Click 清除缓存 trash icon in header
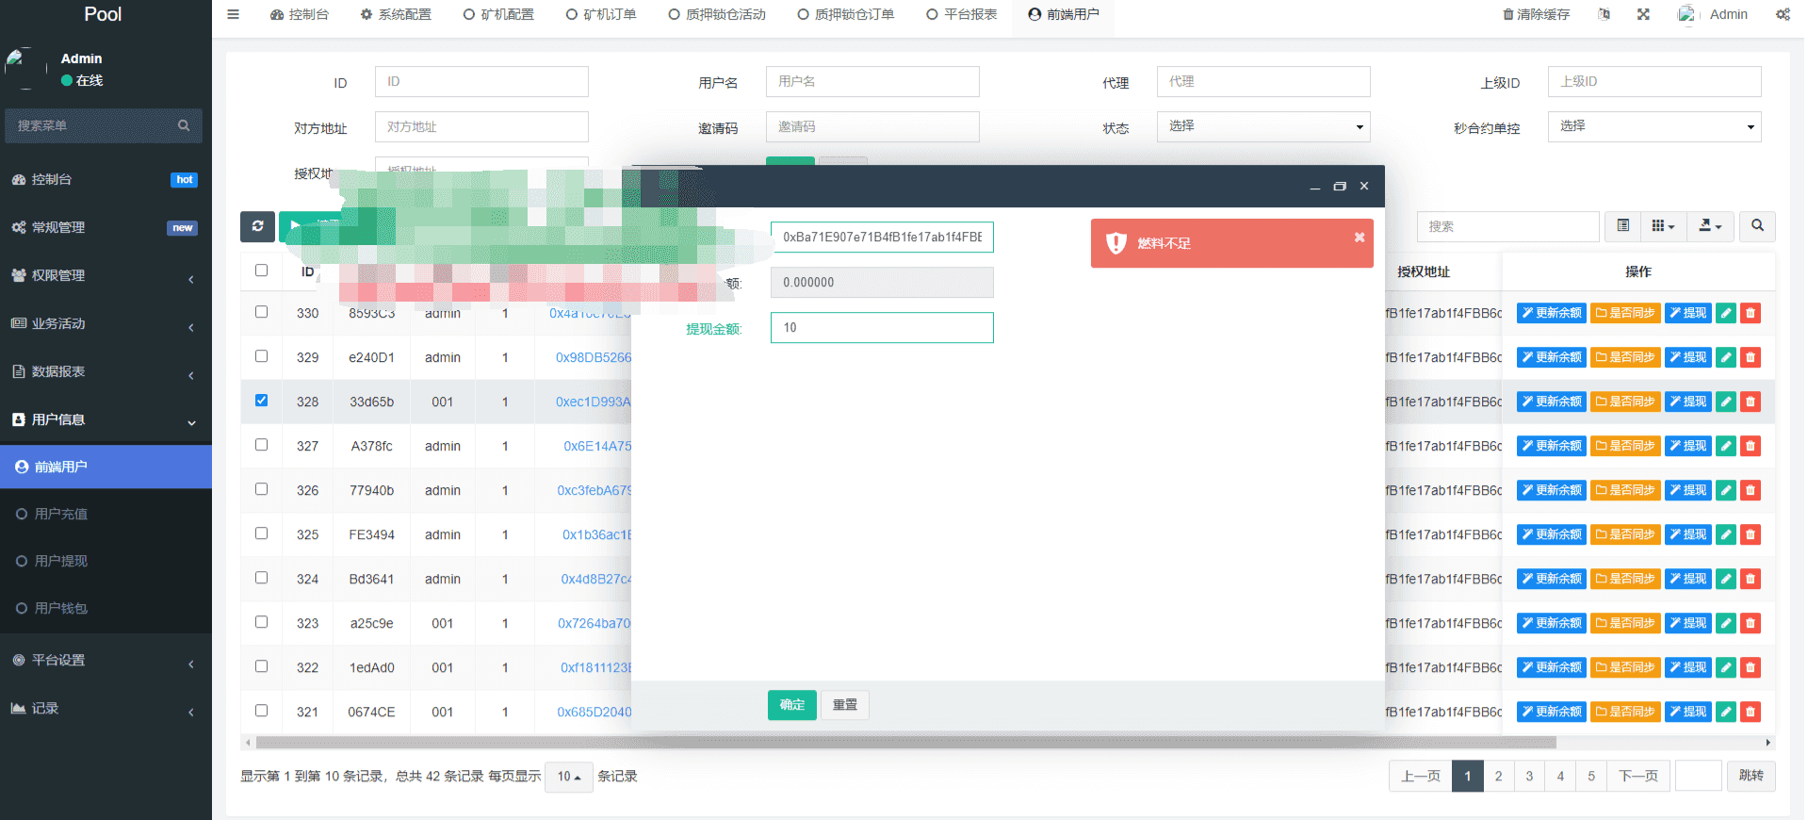Viewport: 1808px width, 820px height. [x=1508, y=14]
